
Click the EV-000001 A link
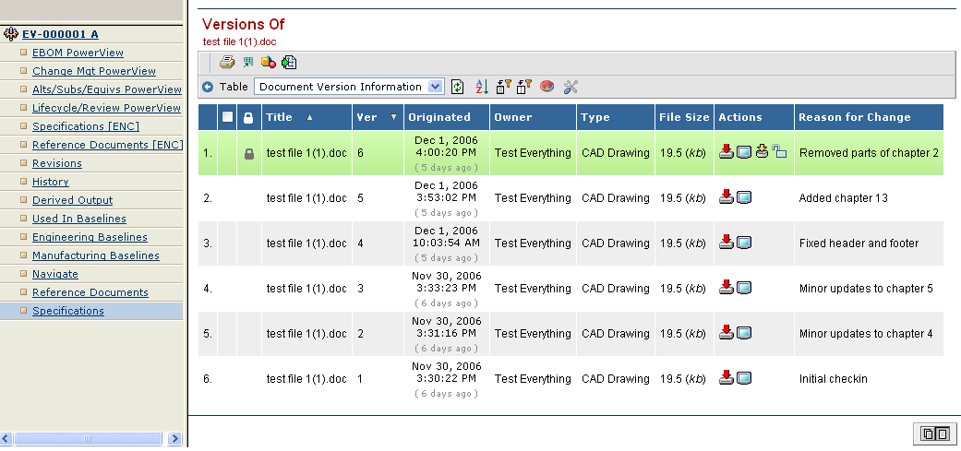pyautogui.click(x=60, y=34)
